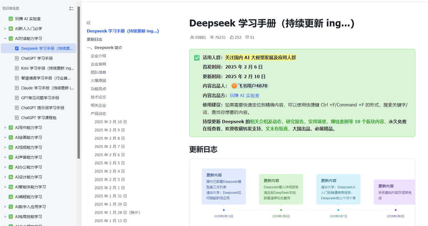Click the document icon beside Claude 学习手册

(x=17, y=88)
